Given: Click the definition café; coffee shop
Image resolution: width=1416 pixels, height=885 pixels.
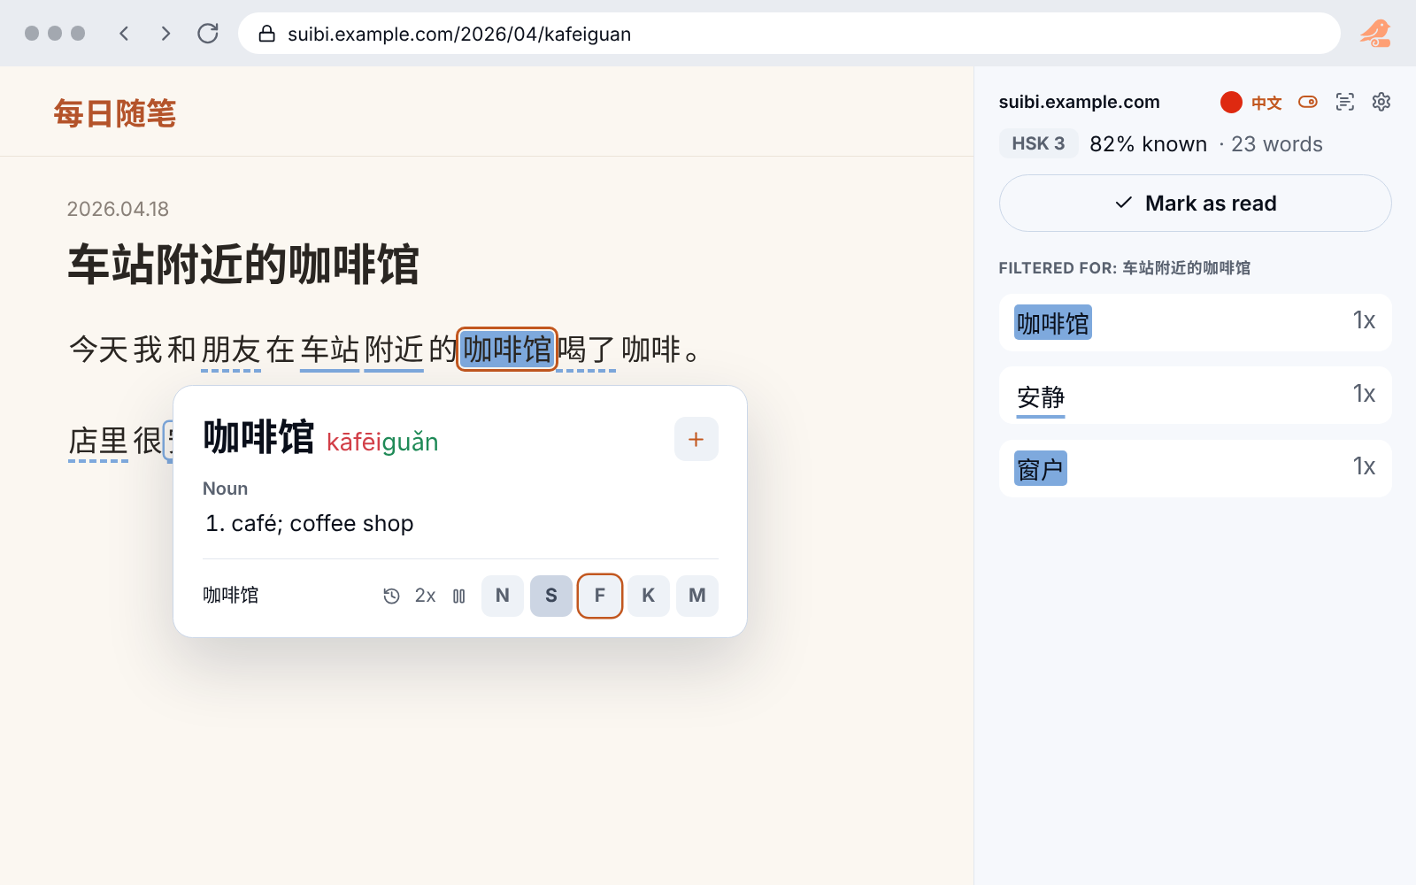Looking at the screenshot, I should [x=322, y=523].
